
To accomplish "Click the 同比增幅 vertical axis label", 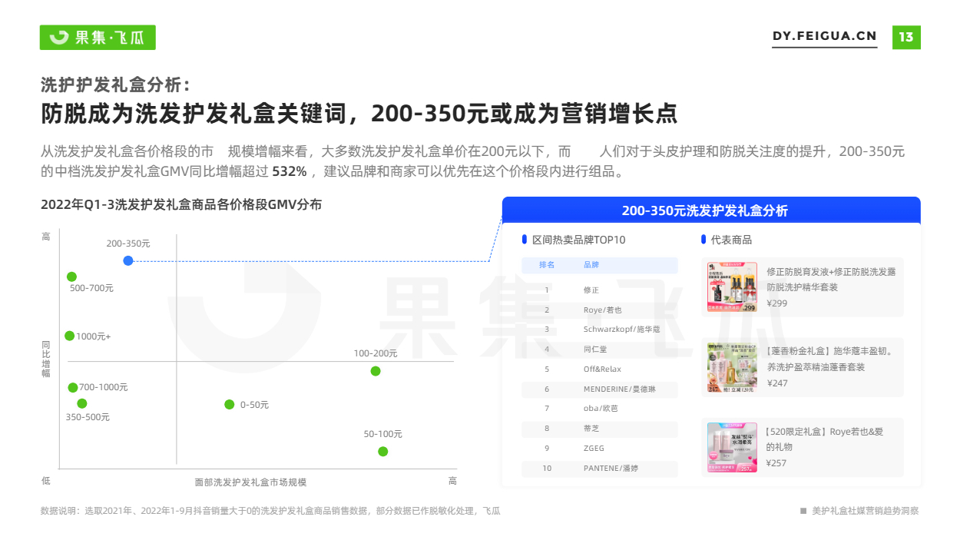I will (x=46, y=359).
